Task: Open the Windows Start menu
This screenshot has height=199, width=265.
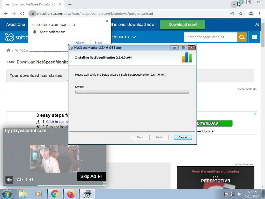Action: click(7, 194)
